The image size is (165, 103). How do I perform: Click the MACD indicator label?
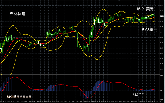[x=138, y=95]
